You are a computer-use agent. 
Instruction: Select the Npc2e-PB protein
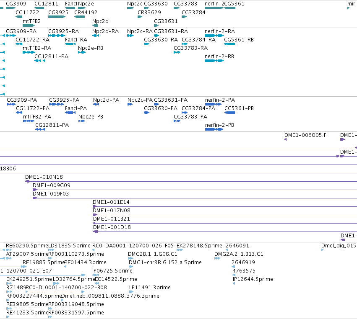point(81,121)
